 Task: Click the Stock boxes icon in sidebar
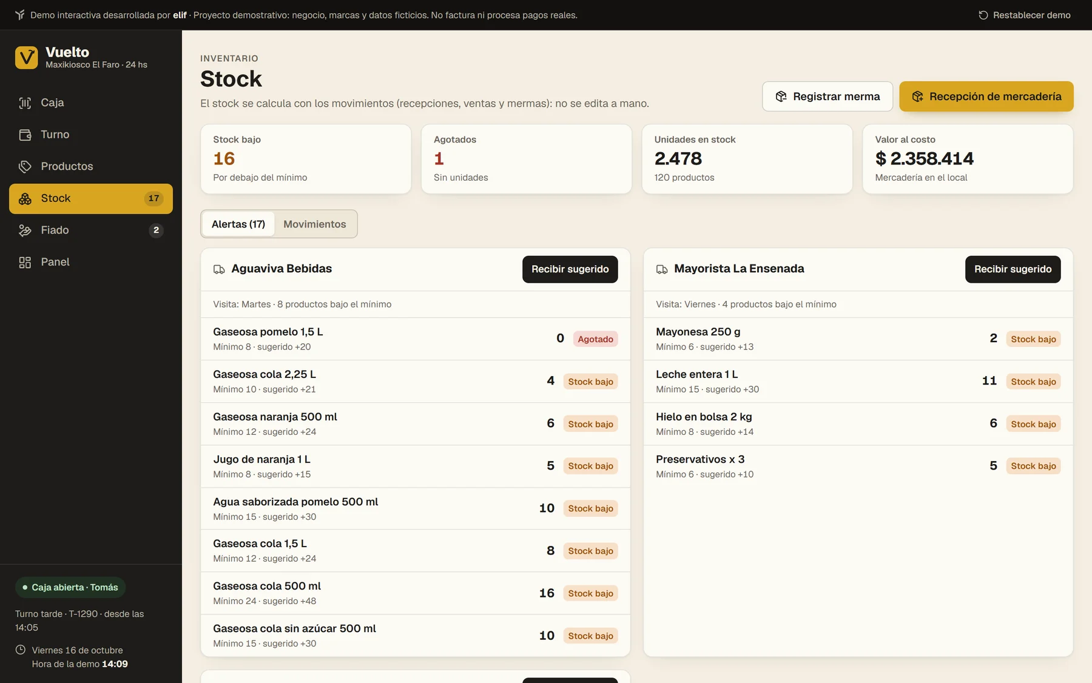(25, 198)
